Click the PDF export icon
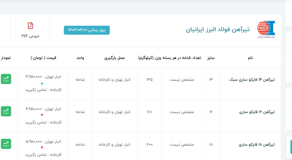This screenshot has height=160, width=292. point(30,26)
